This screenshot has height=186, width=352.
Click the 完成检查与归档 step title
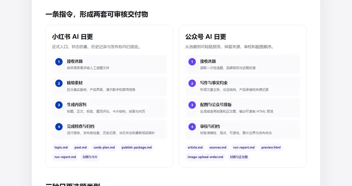81,126
